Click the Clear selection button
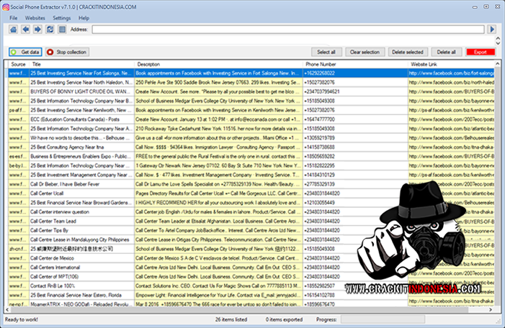The height and width of the screenshot is (328, 505). click(365, 53)
